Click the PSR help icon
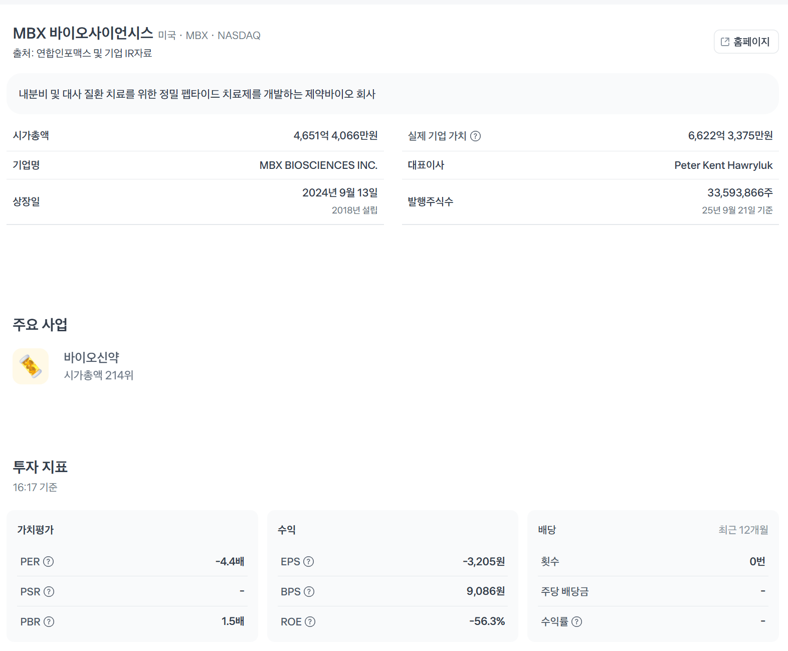 coord(49,591)
